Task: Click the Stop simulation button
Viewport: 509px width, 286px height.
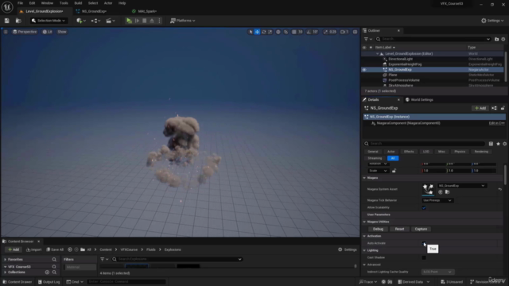Action: 145,21
